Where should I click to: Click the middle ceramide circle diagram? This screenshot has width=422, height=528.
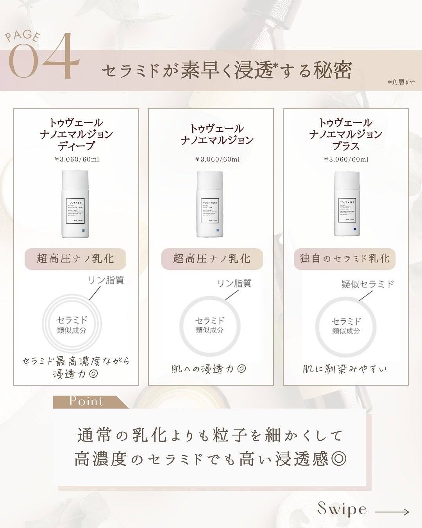210,325
